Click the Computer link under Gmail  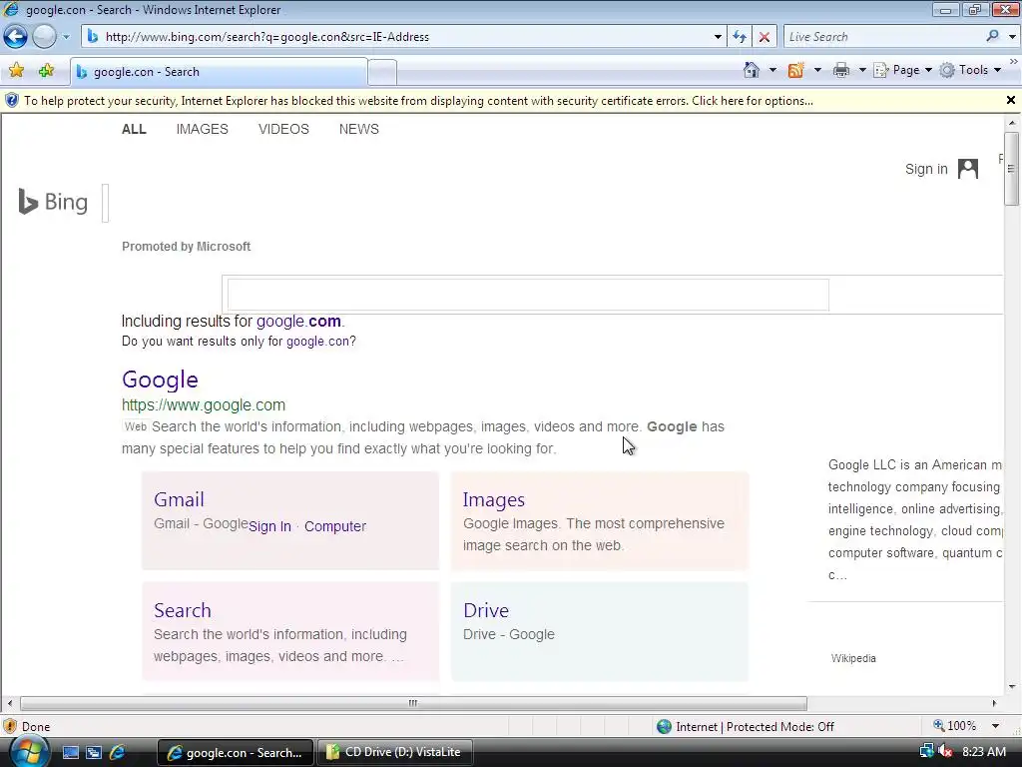coord(335,526)
